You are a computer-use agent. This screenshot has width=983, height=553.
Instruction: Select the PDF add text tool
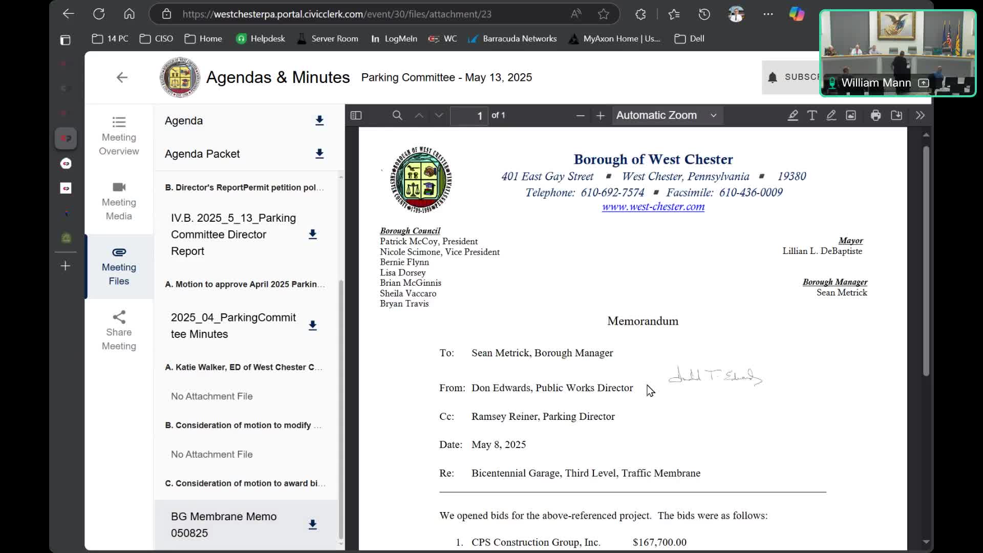pos(812,116)
